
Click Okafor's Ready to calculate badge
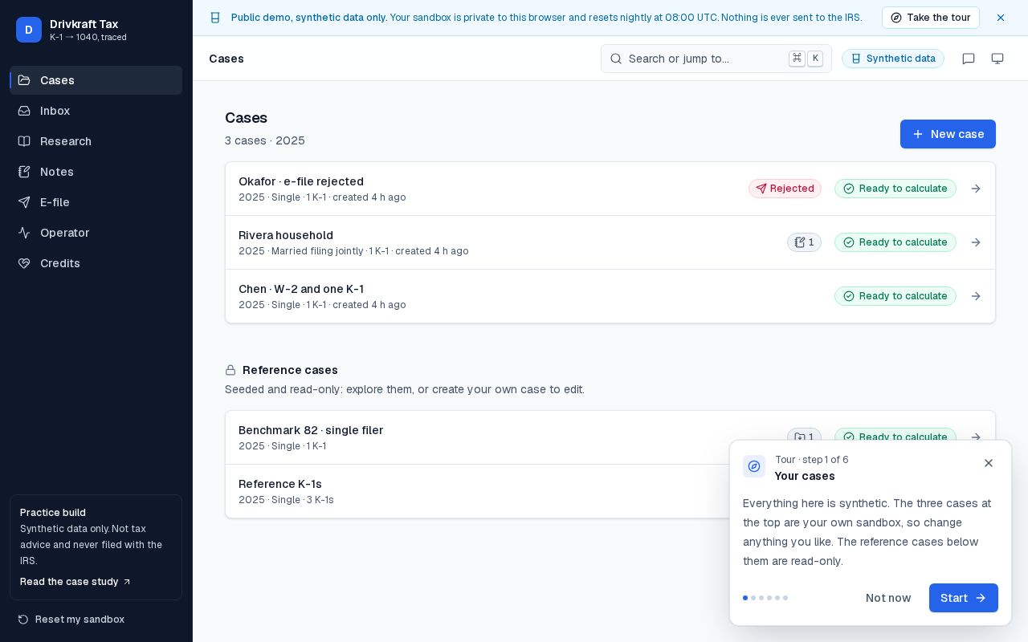pos(895,189)
